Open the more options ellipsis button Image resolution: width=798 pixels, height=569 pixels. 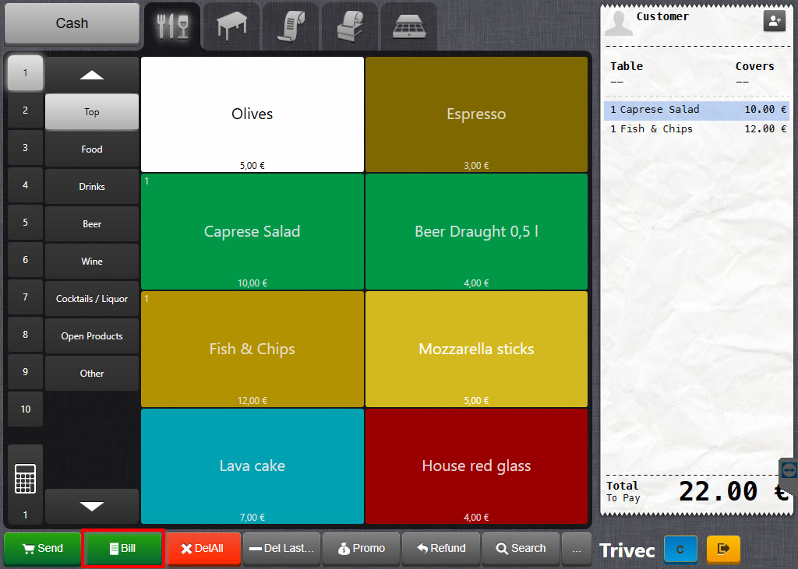[x=577, y=550]
